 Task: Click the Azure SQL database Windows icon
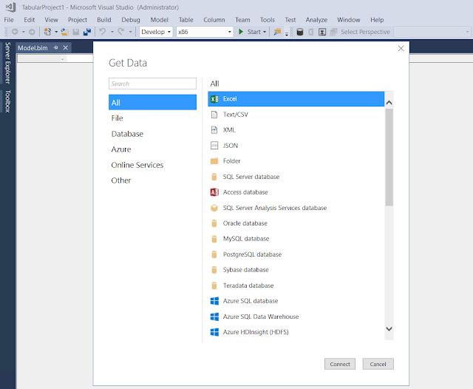(x=214, y=301)
